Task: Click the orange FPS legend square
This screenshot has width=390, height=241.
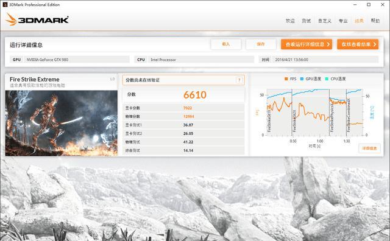Action: coord(286,79)
